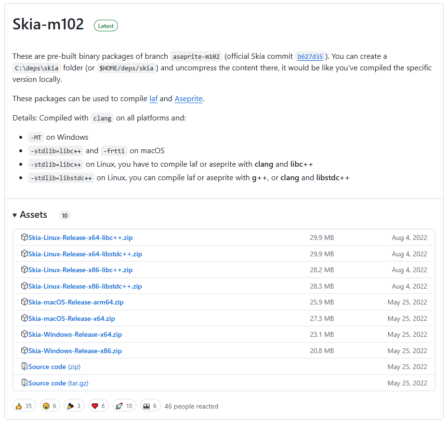Screen dimensions: 448x423
Task: Click package icon beside Skia-Linux-Release-x86-libstdc++.zip
Action: point(24,286)
